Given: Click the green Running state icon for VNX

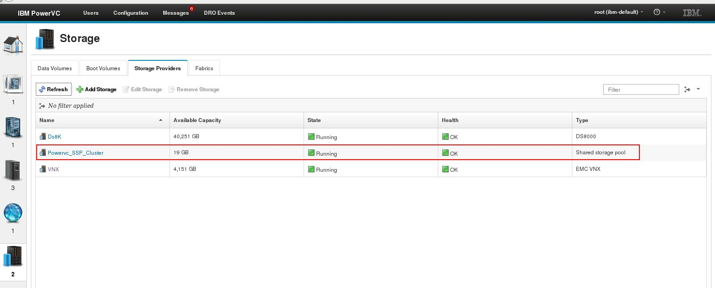Looking at the screenshot, I should [x=311, y=169].
